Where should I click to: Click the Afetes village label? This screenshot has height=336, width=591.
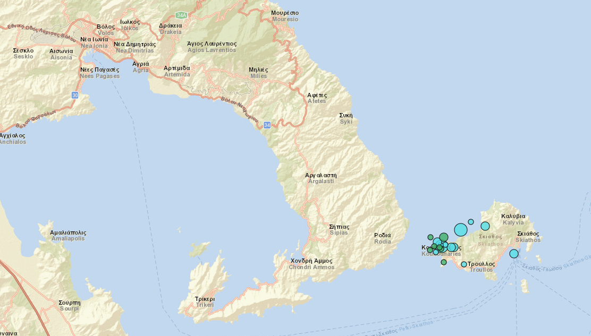pyautogui.click(x=317, y=98)
